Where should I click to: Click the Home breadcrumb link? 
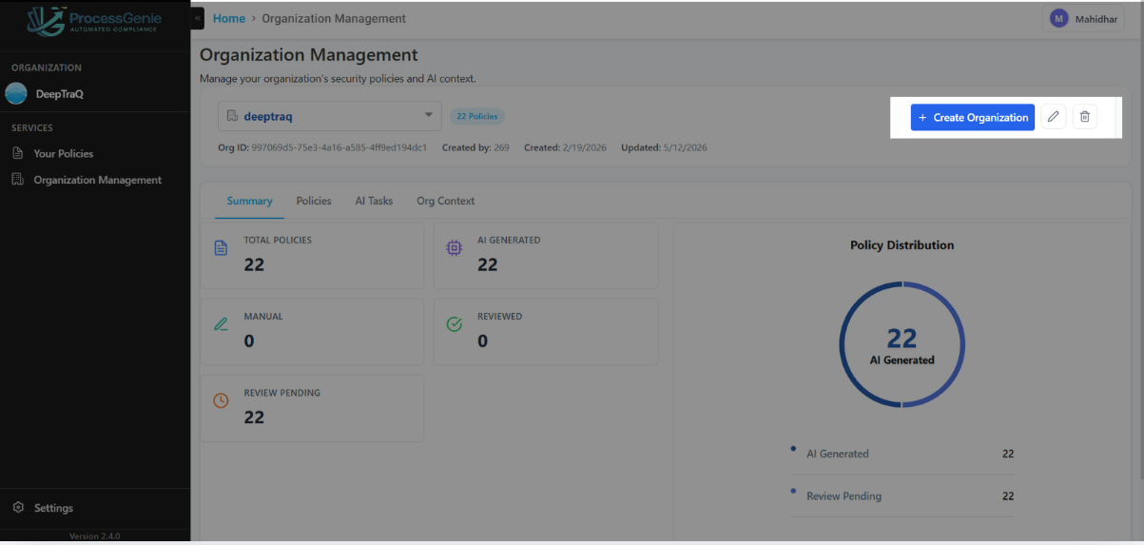[x=229, y=18]
